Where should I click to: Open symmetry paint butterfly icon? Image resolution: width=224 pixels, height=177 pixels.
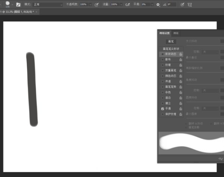[190, 5]
